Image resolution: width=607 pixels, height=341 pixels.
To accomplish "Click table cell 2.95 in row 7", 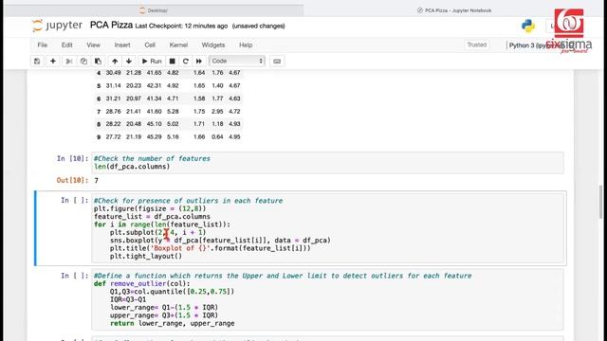I will [x=217, y=112].
